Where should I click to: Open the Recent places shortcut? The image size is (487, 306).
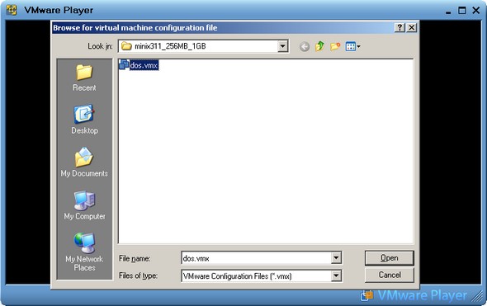84,78
